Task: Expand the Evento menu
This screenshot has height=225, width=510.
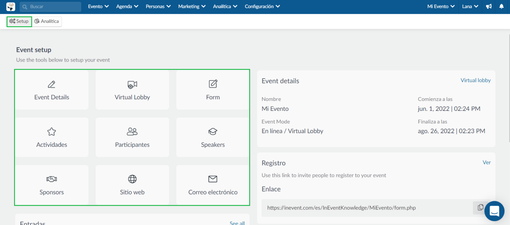Action: pos(99,7)
